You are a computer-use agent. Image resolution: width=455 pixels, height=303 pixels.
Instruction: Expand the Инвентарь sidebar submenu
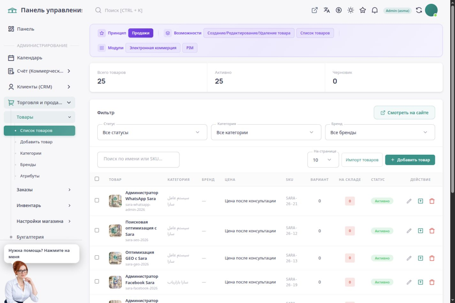tap(43, 205)
